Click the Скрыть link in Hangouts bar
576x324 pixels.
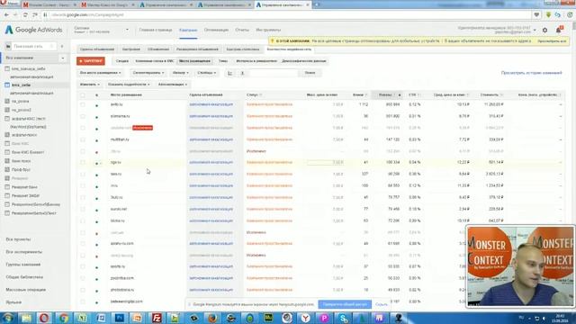[x=382, y=304]
